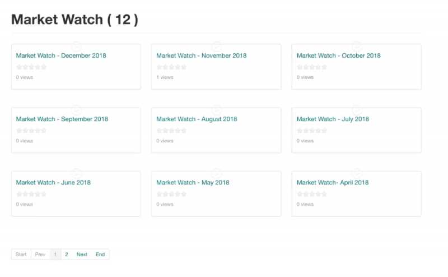Click the Next pagination button
The image size is (448, 277).
(82, 255)
